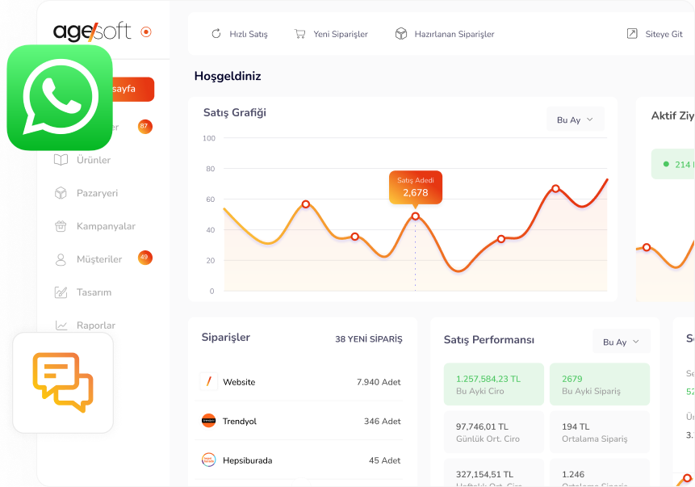Select the Hepsiburada row label
Screen dimensions: 695x487
point(248,460)
